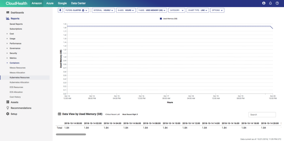Screen dimensions: 284x141
Task: Switch to the Azure tab
Action: [x=50, y=3]
